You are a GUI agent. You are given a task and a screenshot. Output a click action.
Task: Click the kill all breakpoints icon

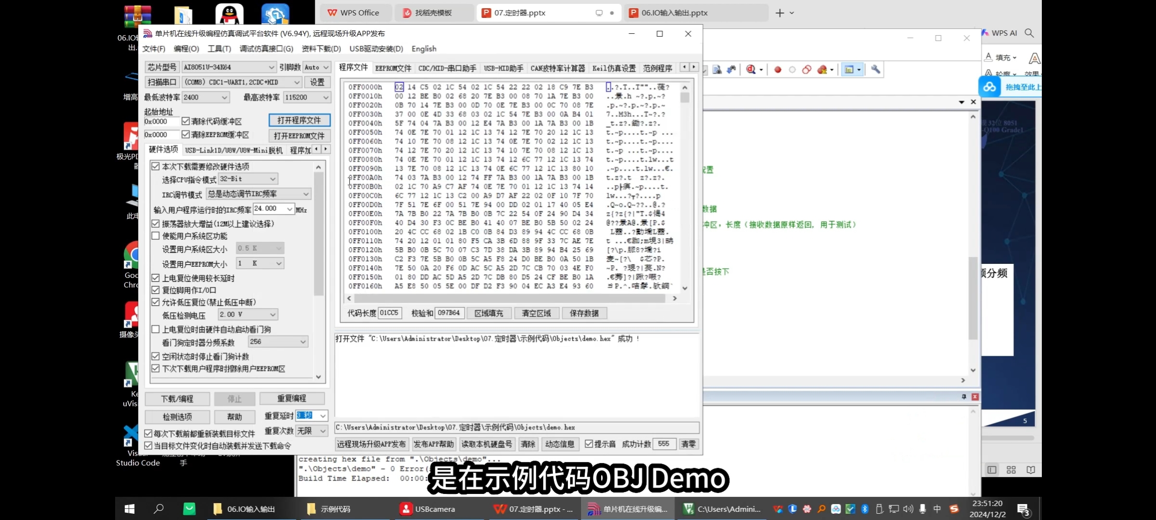tap(822, 70)
